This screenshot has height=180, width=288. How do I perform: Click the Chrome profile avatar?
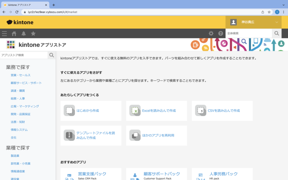tap(277, 12)
